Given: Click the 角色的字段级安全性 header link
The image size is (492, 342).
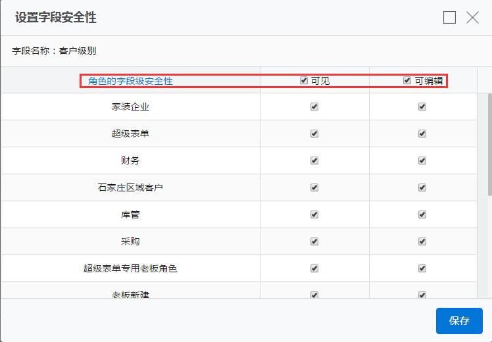Looking at the screenshot, I should tap(130, 81).
